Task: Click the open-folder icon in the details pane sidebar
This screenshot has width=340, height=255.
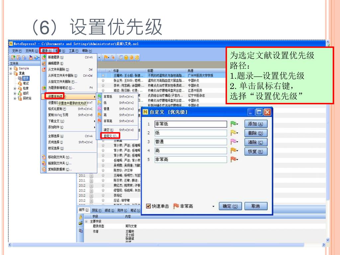Action: pyautogui.click(x=80, y=223)
